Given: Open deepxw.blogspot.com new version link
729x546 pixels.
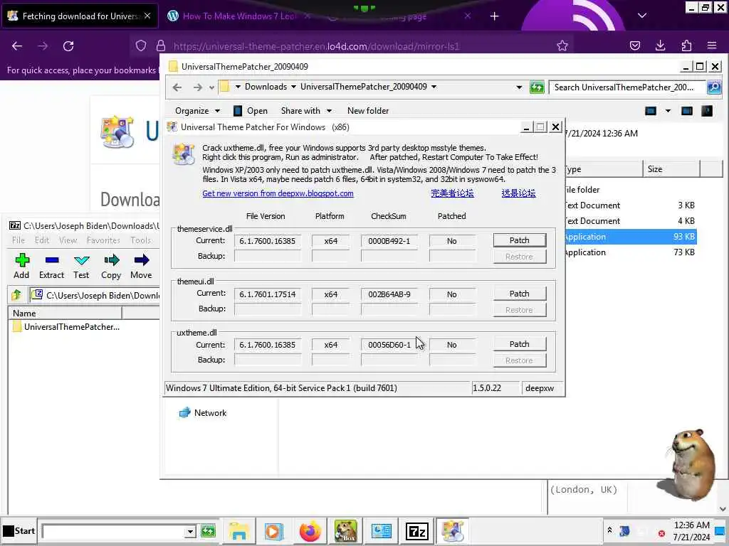Looking at the screenshot, I should [x=278, y=193].
